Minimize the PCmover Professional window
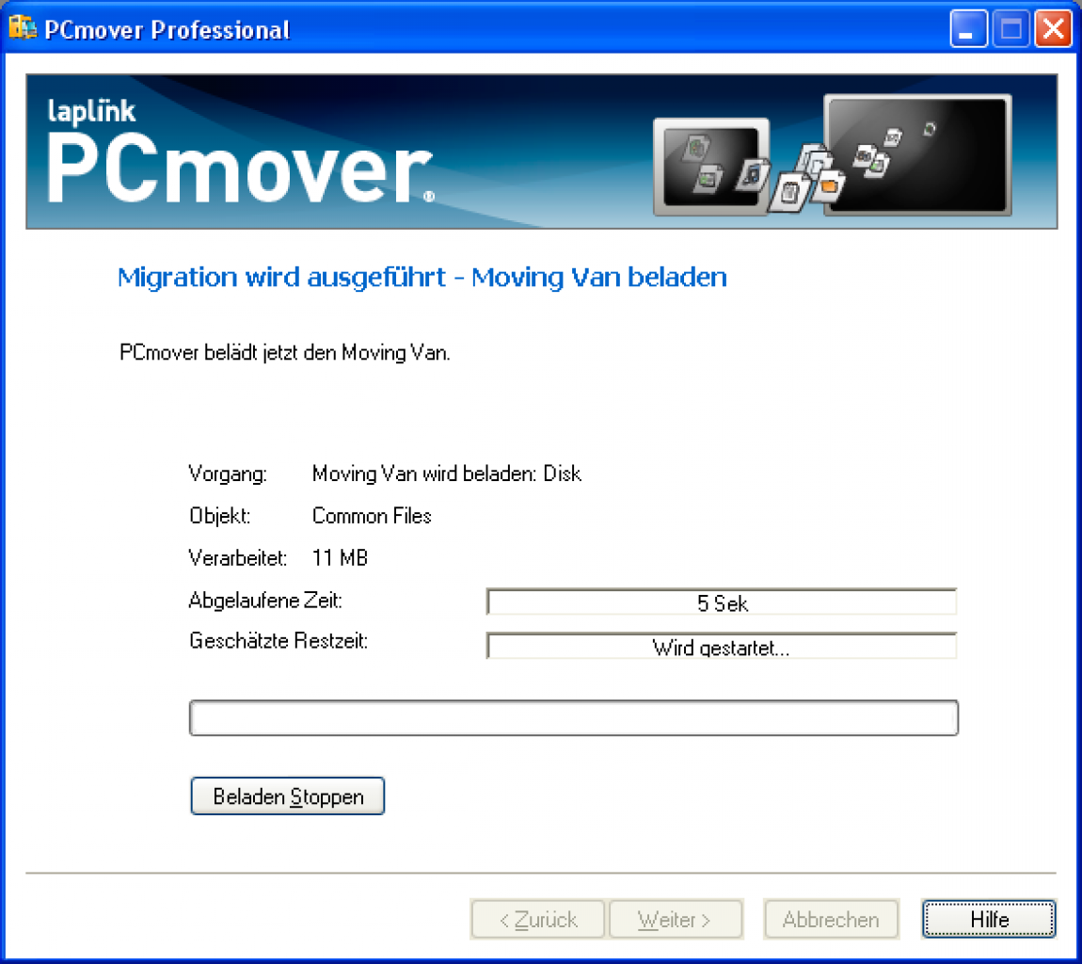 (968, 29)
